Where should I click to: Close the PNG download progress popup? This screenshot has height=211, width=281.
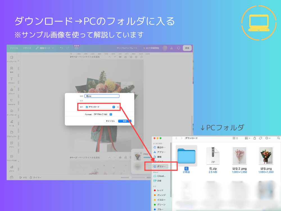pyautogui.click(x=141, y=153)
